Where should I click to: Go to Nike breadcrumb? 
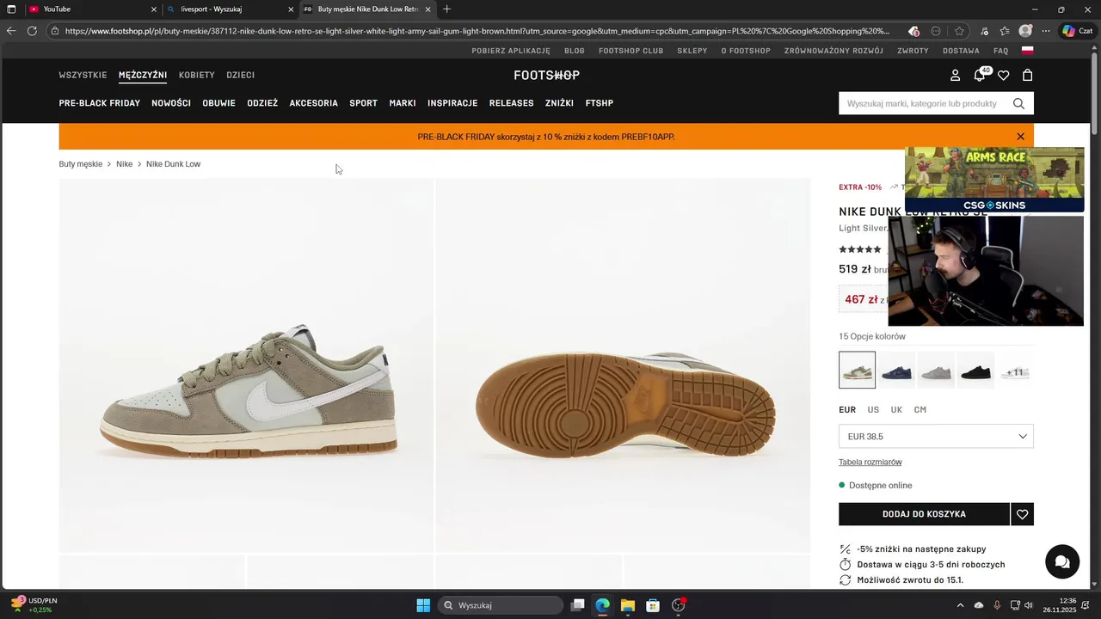pos(125,164)
